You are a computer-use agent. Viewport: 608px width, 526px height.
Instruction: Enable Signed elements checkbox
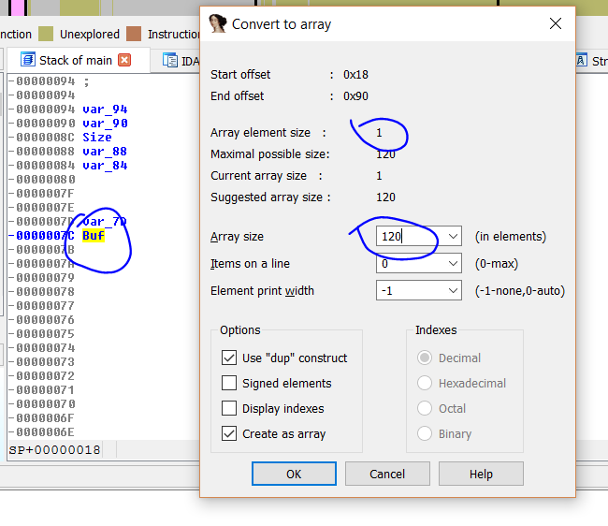(x=229, y=383)
